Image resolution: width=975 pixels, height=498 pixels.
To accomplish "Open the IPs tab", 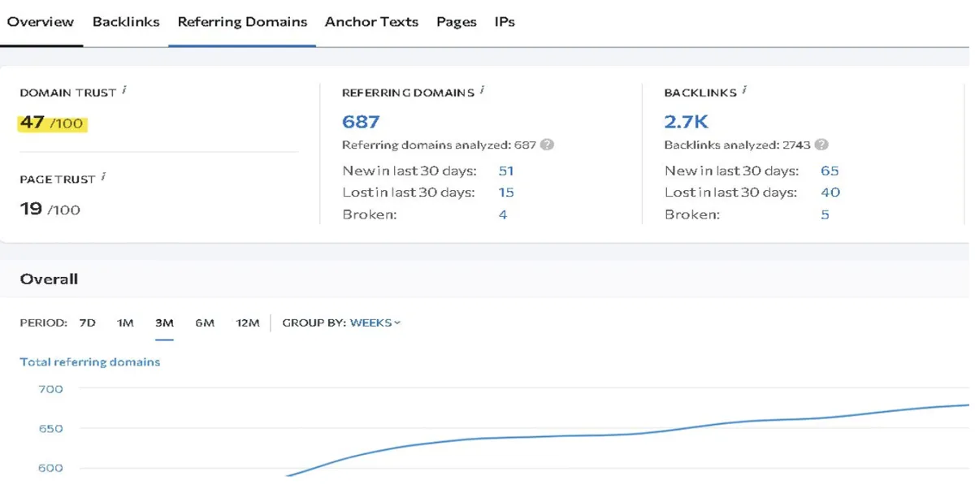I will [505, 22].
